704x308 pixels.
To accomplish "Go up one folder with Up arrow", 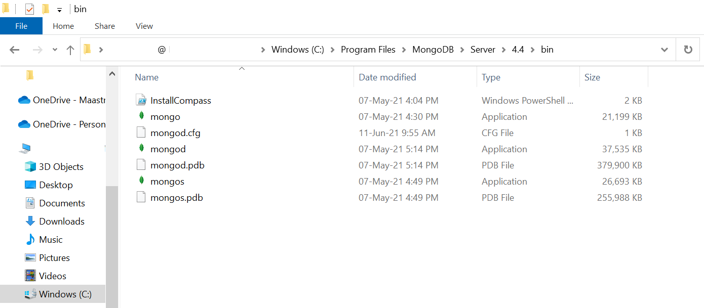I will coord(70,50).
